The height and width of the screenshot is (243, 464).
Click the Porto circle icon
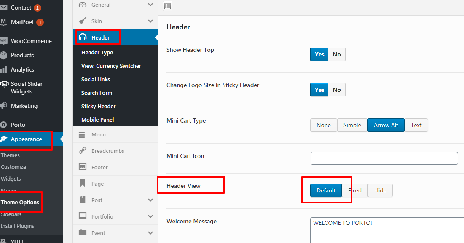pyautogui.click(x=3, y=125)
